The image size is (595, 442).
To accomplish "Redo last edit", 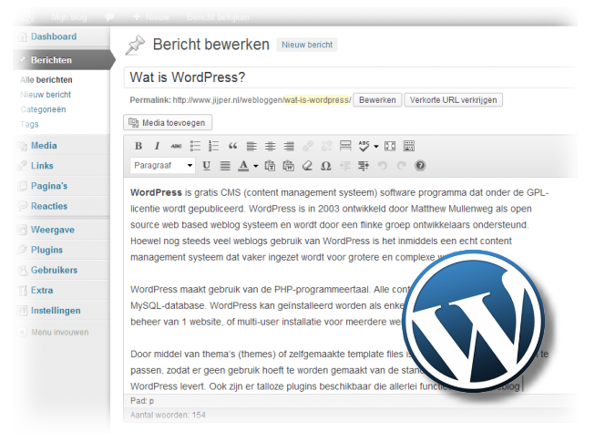I will click(401, 166).
